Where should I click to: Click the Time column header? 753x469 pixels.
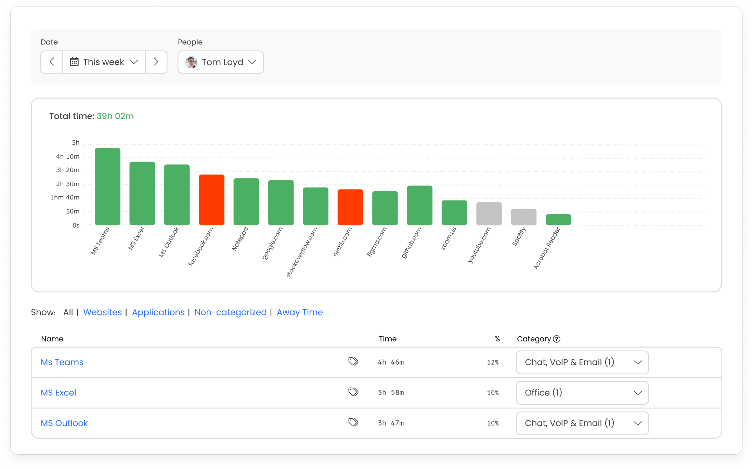pyautogui.click(x=388, y=339)
